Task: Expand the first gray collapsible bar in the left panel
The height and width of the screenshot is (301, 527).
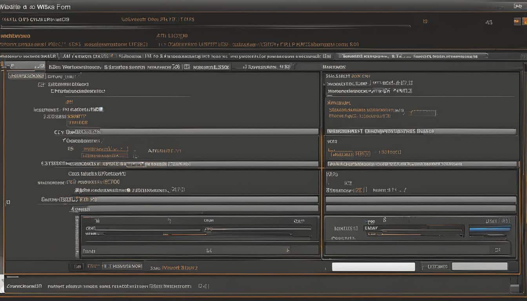Action: 210,132
